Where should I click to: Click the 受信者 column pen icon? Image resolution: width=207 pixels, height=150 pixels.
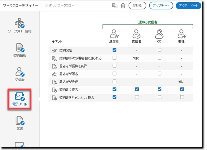pyautogui.click(x=136, y=34)
